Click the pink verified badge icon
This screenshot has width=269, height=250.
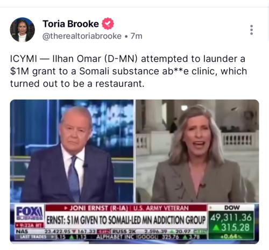[x=108, y=24]
